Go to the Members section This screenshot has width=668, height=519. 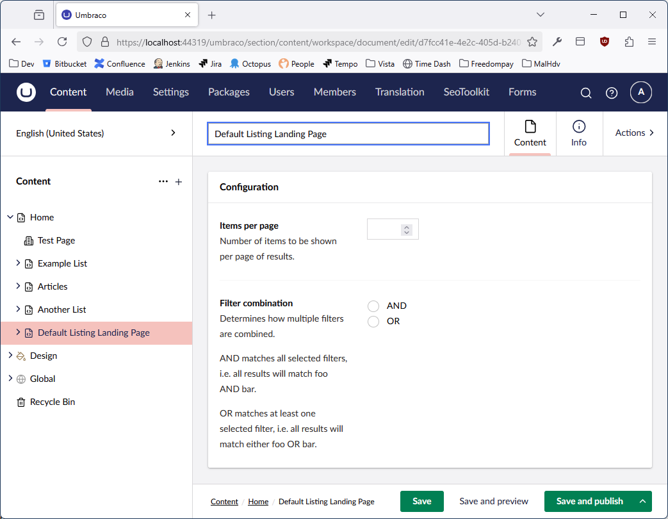tap(335, 92)
